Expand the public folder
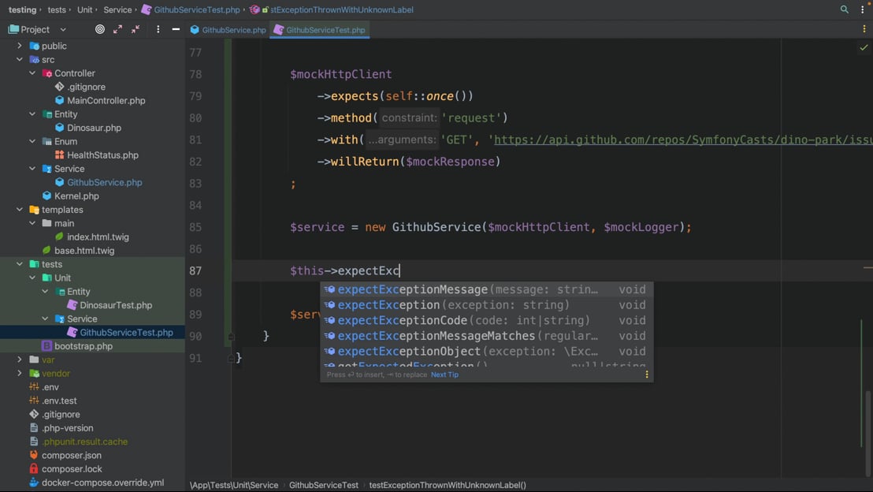Screen dimensions: 873x492 pos(20,46)
